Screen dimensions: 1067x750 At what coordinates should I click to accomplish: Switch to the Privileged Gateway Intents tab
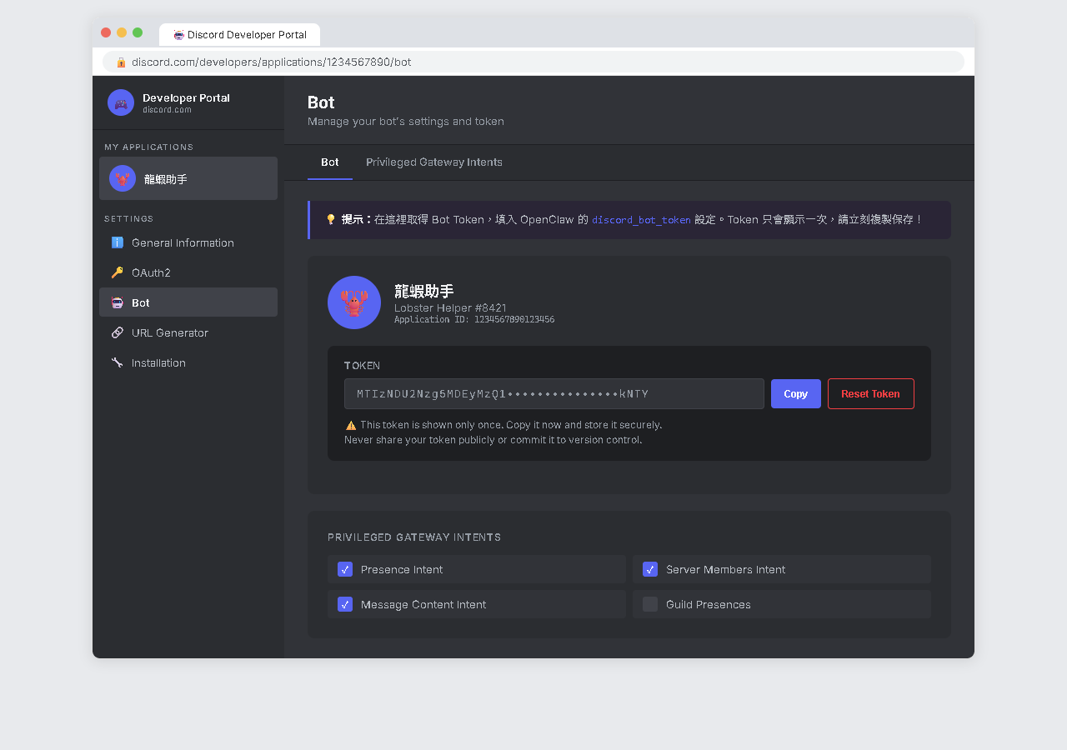pos(433,162)
